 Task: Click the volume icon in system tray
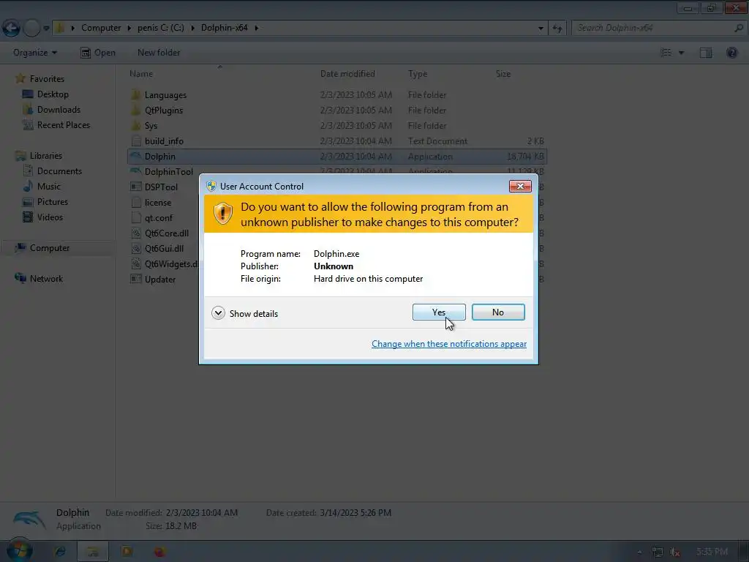(x=674, y=552)
